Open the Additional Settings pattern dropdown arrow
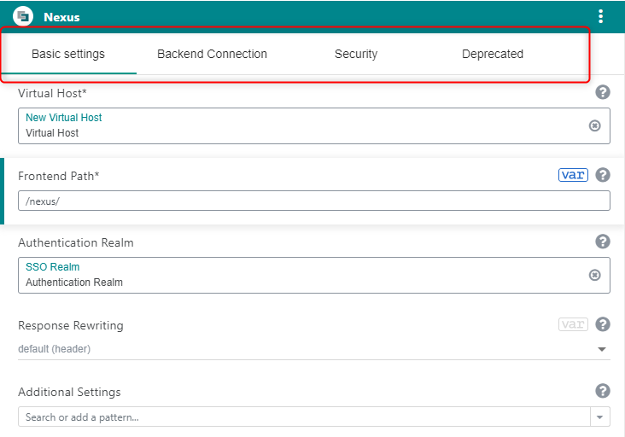625x437 pixels. (x=600, y=417)
